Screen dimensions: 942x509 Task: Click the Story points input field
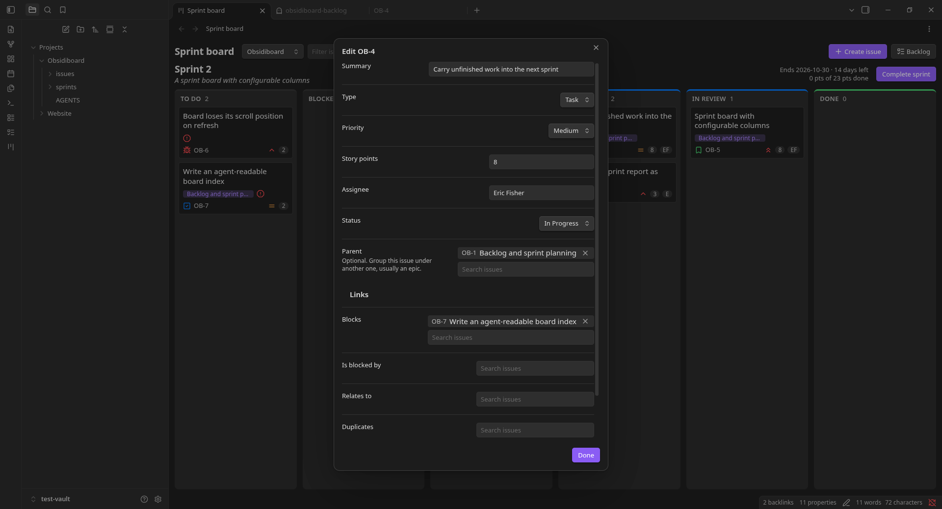[542, 162]
